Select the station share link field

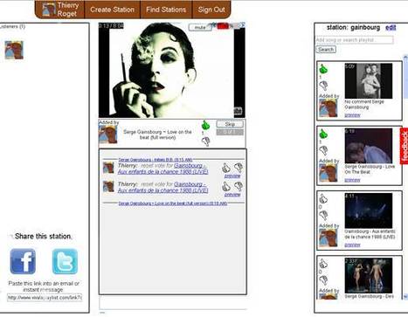[45, 298]
